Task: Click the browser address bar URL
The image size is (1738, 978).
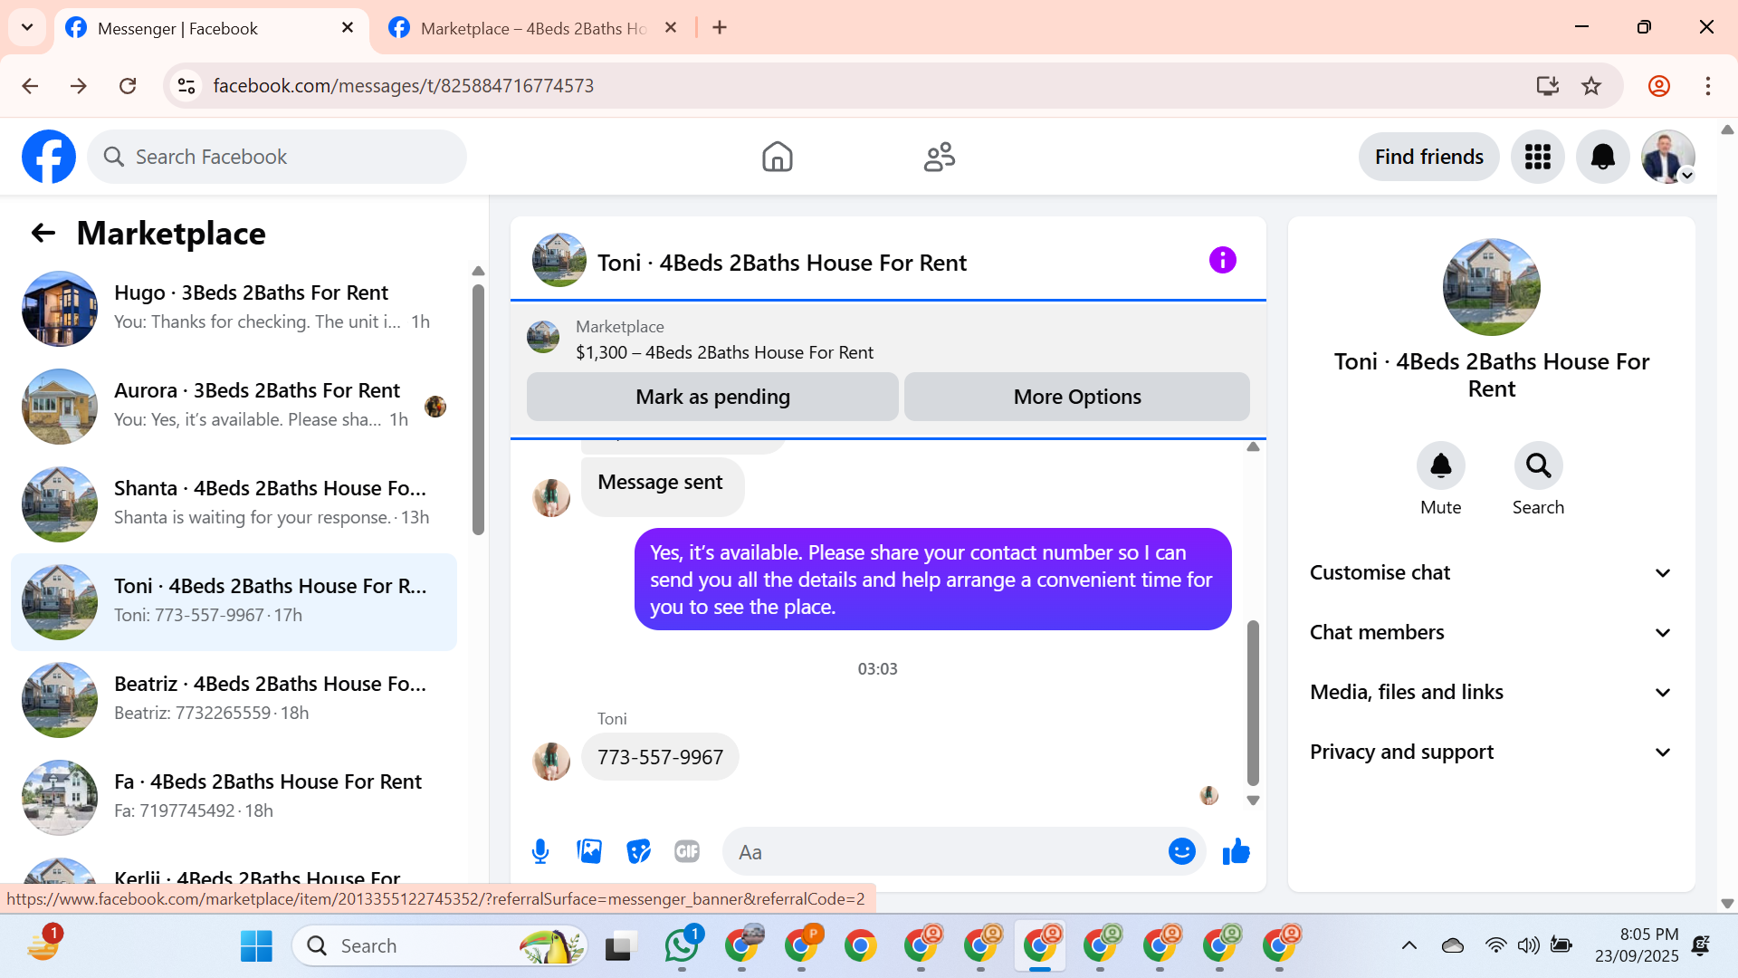Action: (404, 86)
